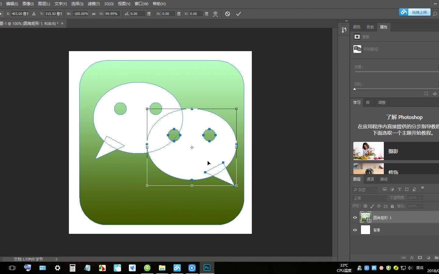Viewport: 439px width, 274px height.
Task: Select the reference point locator grid
Action: (2, 14)
